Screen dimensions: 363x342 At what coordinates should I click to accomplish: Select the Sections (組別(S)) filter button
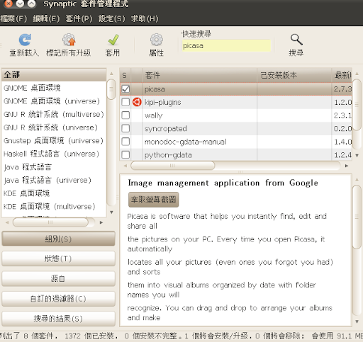[x=58, y=239]
